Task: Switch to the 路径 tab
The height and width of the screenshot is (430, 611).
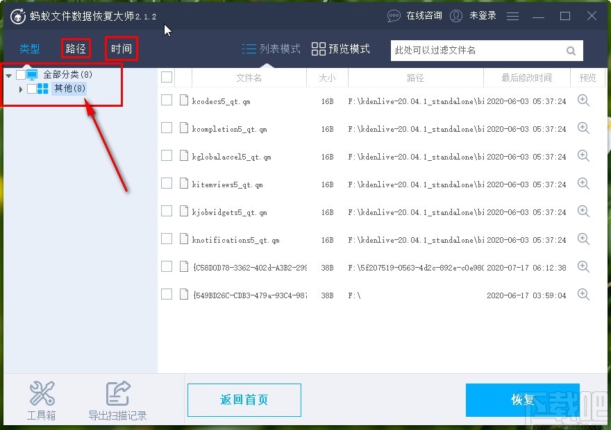Action: pos(76,49)
